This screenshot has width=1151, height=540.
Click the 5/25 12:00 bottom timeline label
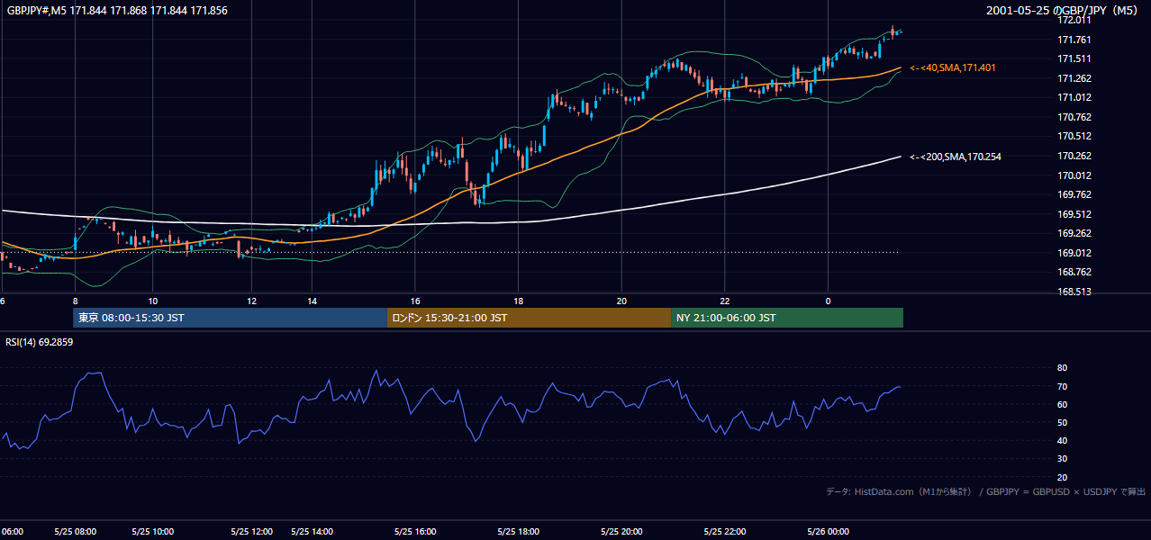pyautogui.click(x=251, y=531)
